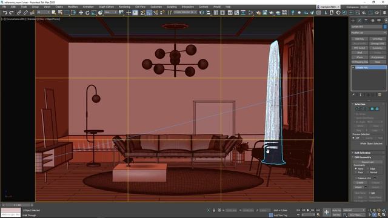The width and height of the screenshot is (388, 218).
Task: Choose the Select and Scale tool
Action: 94,12
